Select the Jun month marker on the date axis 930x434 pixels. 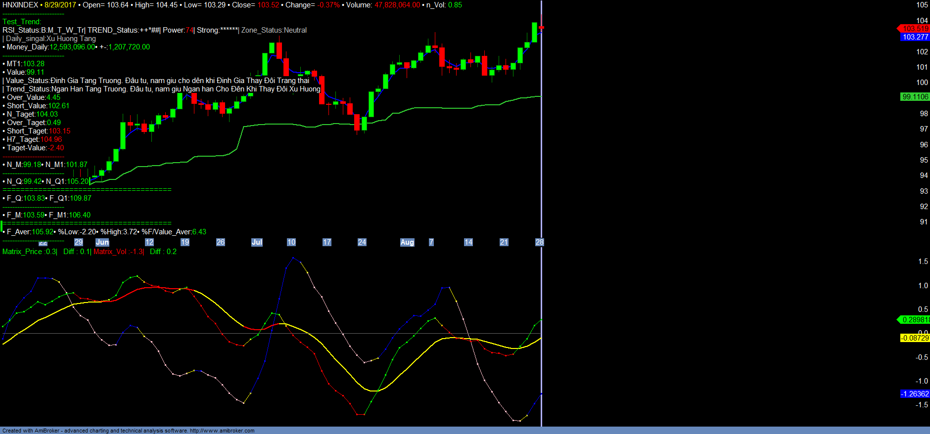tap(102, 242)
